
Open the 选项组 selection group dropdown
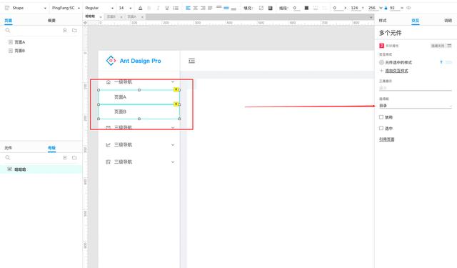416,106
